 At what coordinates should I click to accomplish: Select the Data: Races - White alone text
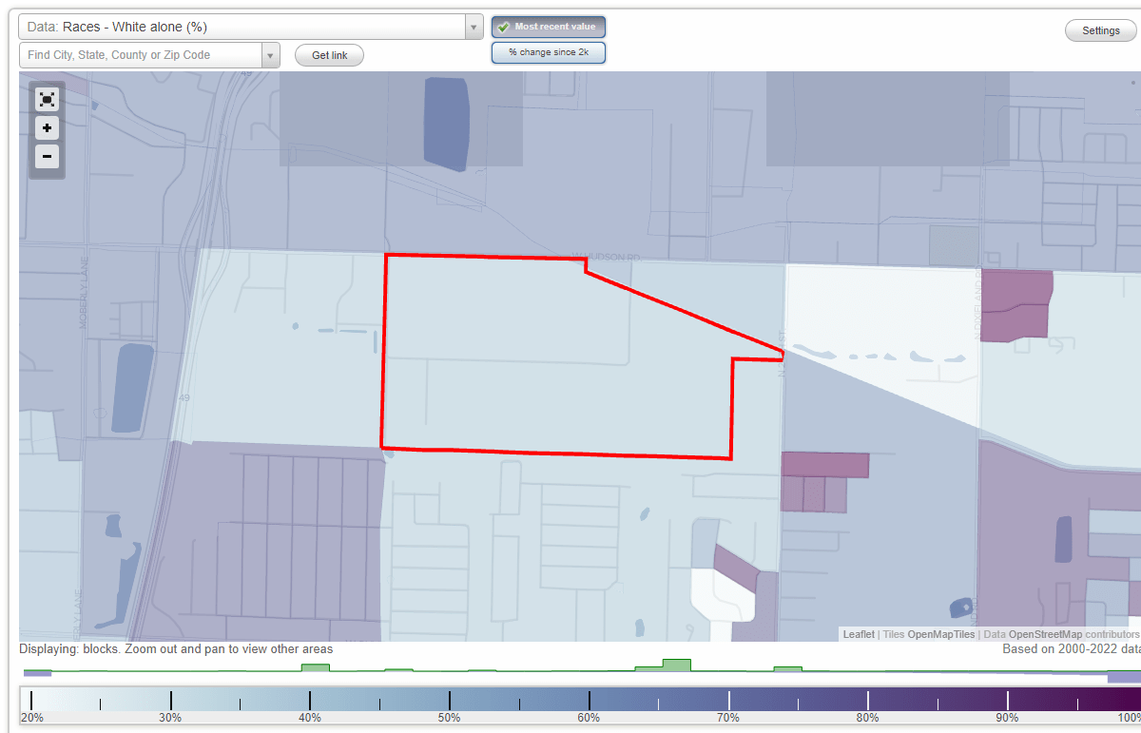tap(118, 28)
